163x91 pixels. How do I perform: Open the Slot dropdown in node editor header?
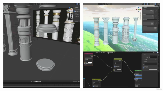(x=98, y=53)
